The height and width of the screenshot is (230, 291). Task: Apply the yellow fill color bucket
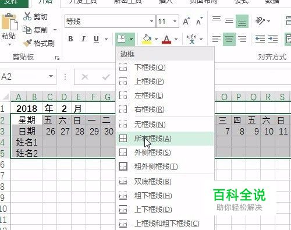click(x=147, y=39)
